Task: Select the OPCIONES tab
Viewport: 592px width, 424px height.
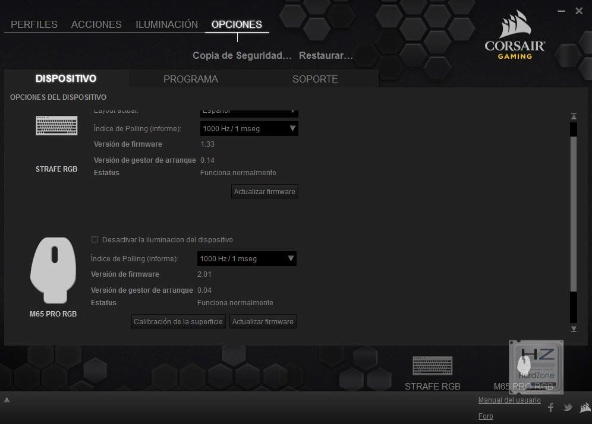Action: tap(237, 24)
